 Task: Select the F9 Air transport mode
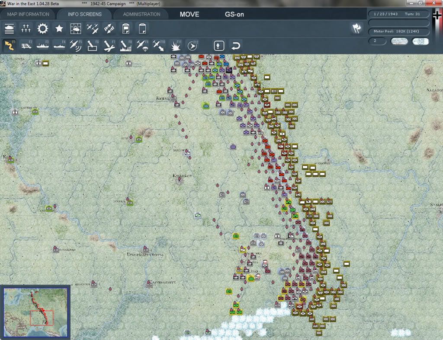[x=142, y=46]
